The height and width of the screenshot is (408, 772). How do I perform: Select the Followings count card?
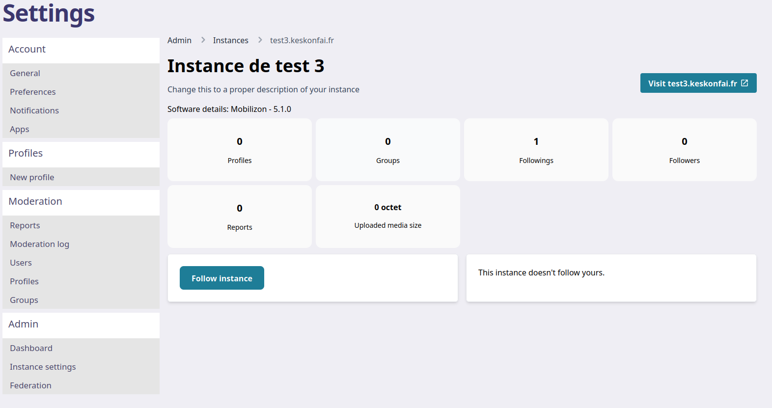click(536, 150)
